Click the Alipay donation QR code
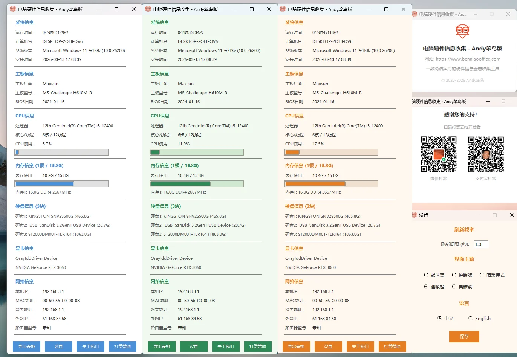 pos(486,154)
